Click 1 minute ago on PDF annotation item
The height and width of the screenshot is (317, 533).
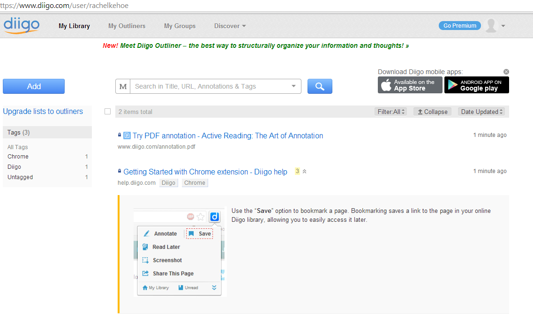tap(490, 135)
